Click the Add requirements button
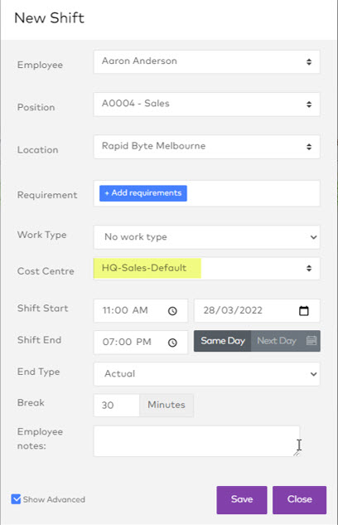Image resolution: width=338 pixels, height=525 pixels. click(143, 193)
